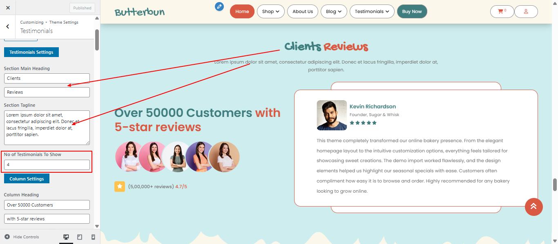
Task: Switch to mobile preview device icon
Action: pyautogui.click(x=93, y=237)
